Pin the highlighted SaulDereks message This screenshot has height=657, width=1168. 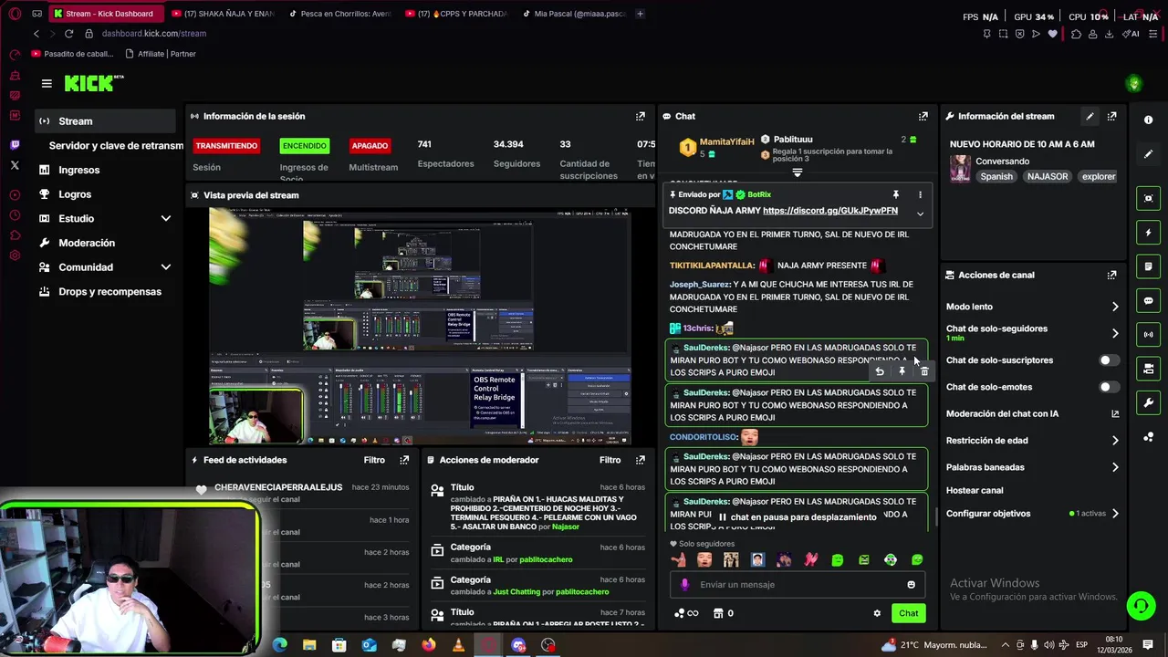902,371
